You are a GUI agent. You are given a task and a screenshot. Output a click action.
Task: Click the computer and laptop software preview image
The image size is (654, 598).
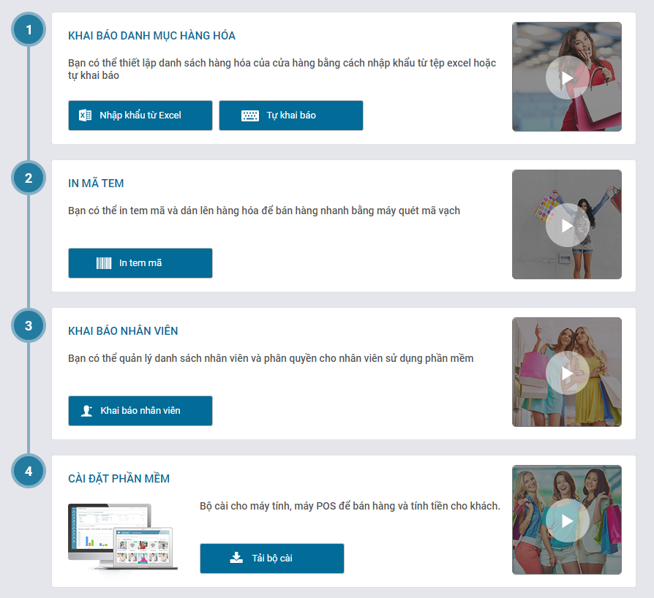(123, 537)
